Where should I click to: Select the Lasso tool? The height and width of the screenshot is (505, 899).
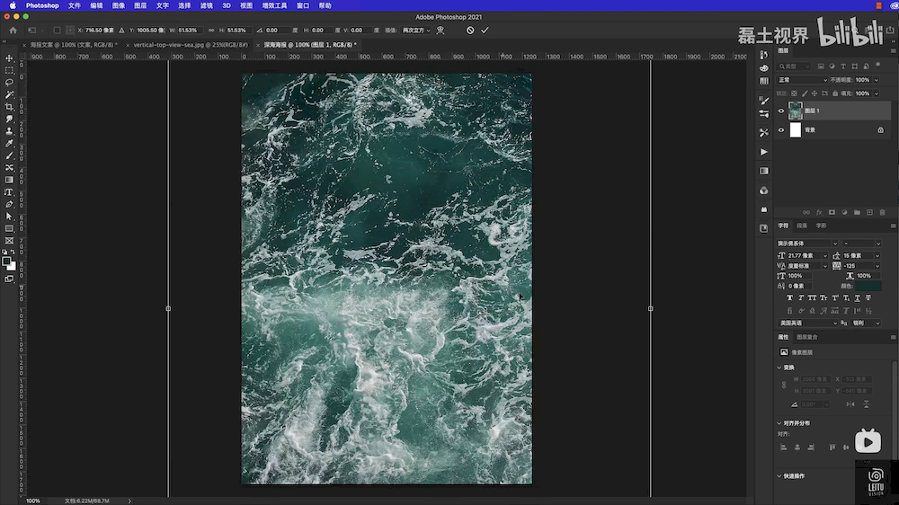9,82
